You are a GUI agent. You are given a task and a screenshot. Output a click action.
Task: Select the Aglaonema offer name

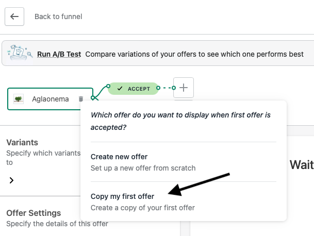tap(50, 99)
